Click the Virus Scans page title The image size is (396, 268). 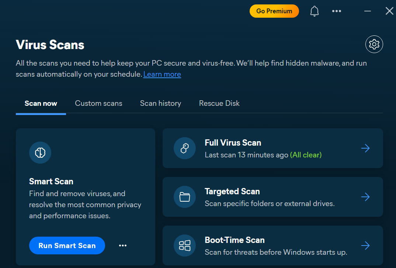[x=50, y=45]
